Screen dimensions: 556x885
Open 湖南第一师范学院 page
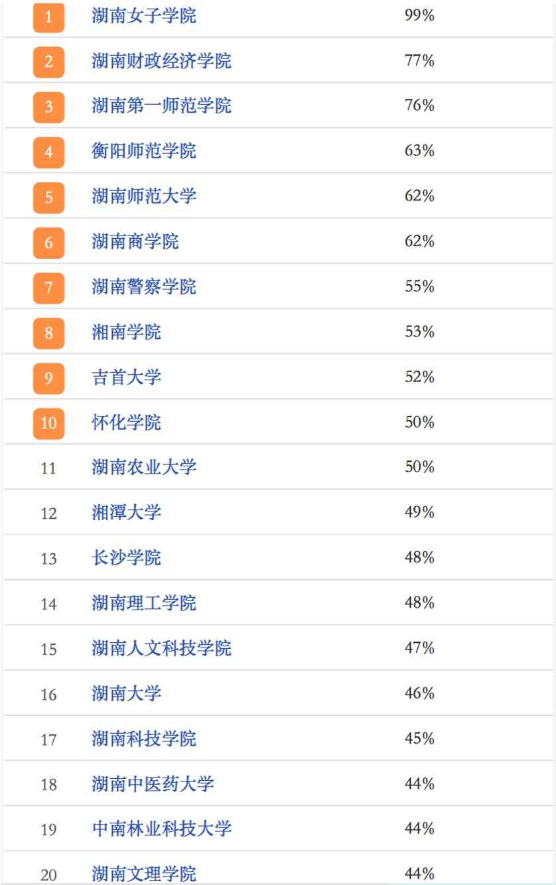(x=161, y=106)
